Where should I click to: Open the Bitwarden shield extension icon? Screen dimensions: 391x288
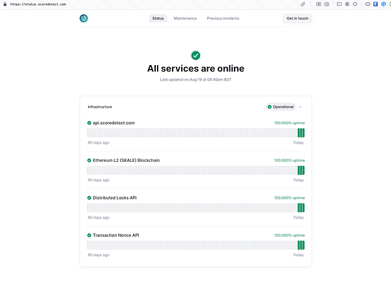coord(375,4)
